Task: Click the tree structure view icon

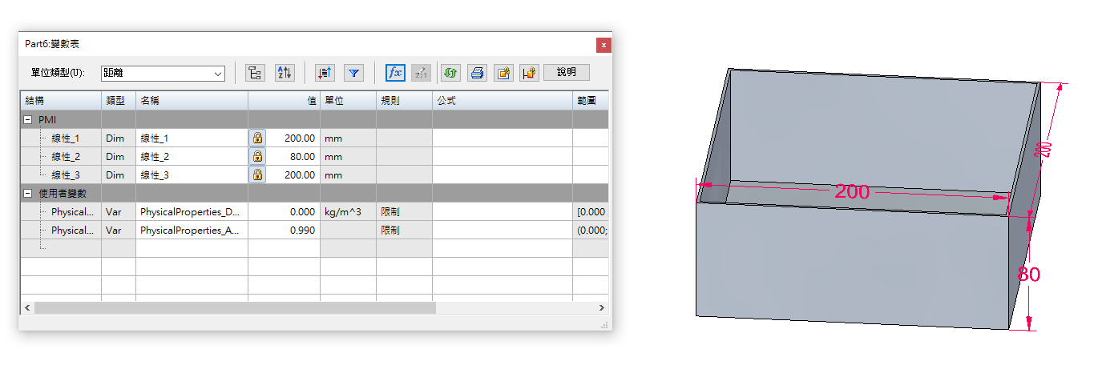Action: point(255,73)
